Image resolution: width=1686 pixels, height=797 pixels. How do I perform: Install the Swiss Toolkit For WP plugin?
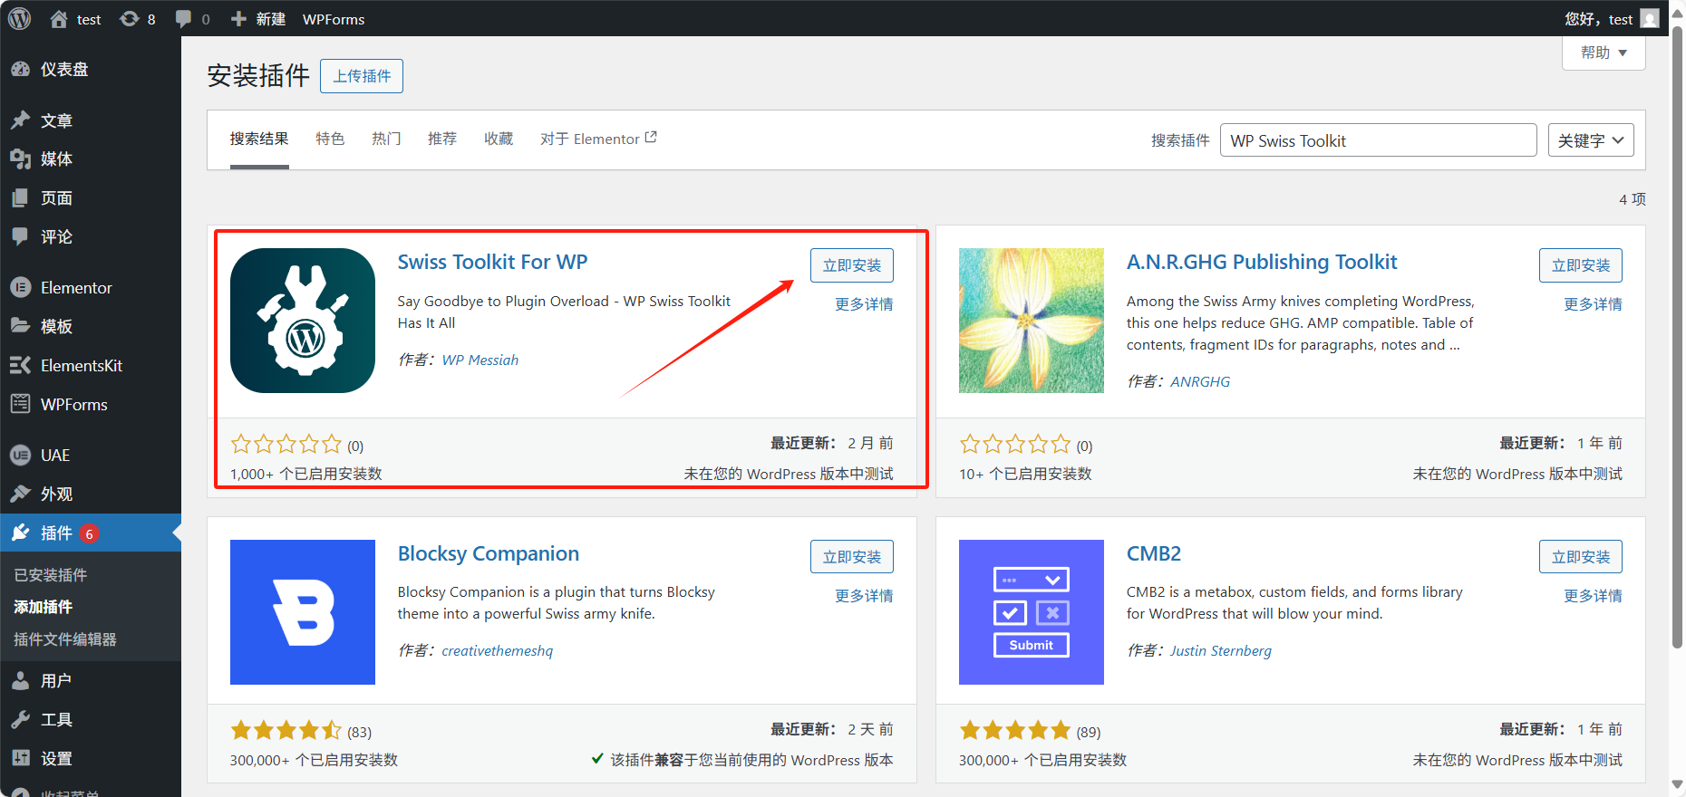pyautogui.click(x=851, y=265)
